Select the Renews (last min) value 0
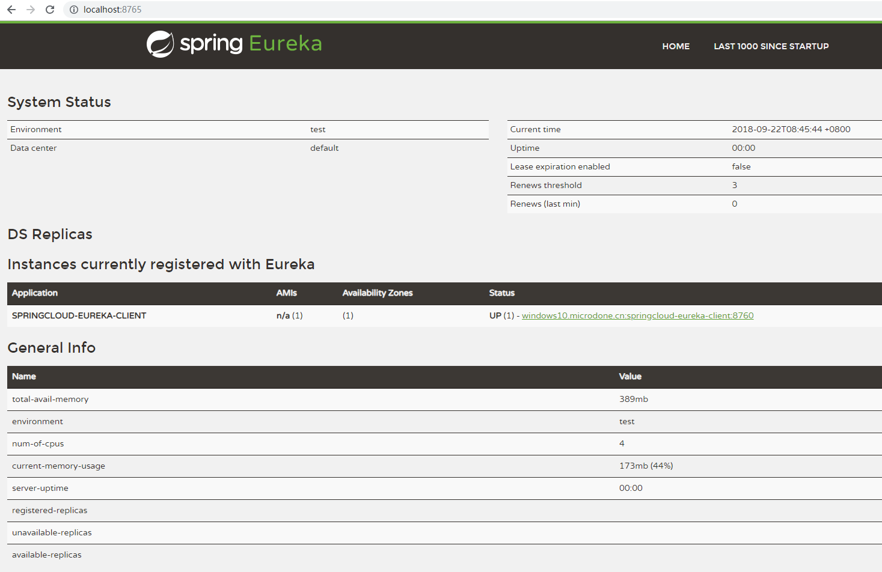The image size is (882, 572). point(735,204)
